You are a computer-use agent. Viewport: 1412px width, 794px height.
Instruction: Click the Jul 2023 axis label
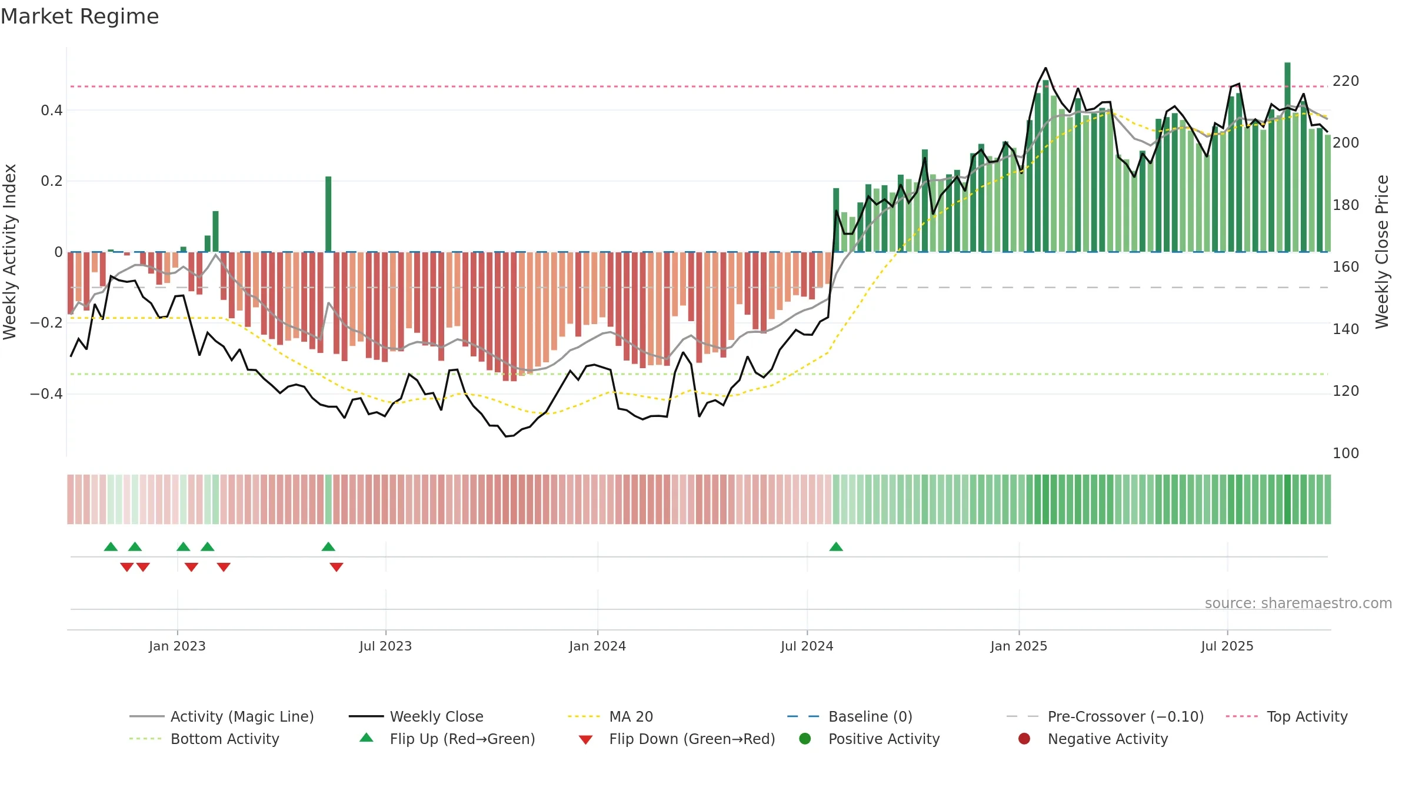point(385,646)
